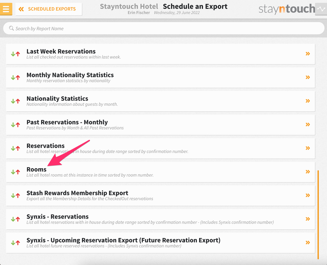Select the Synxis - Reservations title
Viewport: 327px width, 265px height.
pyautogui.click(x=58, y=216)
